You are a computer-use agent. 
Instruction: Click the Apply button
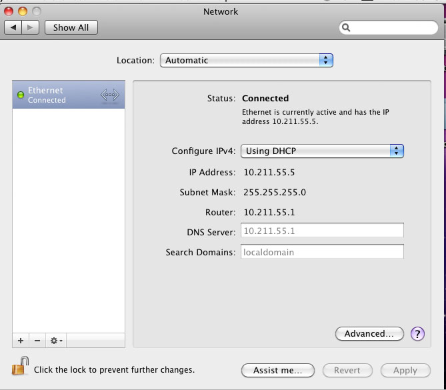[405, 371]
